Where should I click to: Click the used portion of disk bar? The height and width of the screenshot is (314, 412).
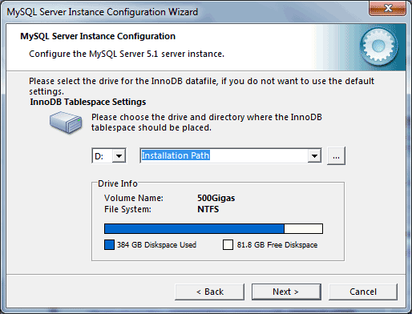point(194,229)
